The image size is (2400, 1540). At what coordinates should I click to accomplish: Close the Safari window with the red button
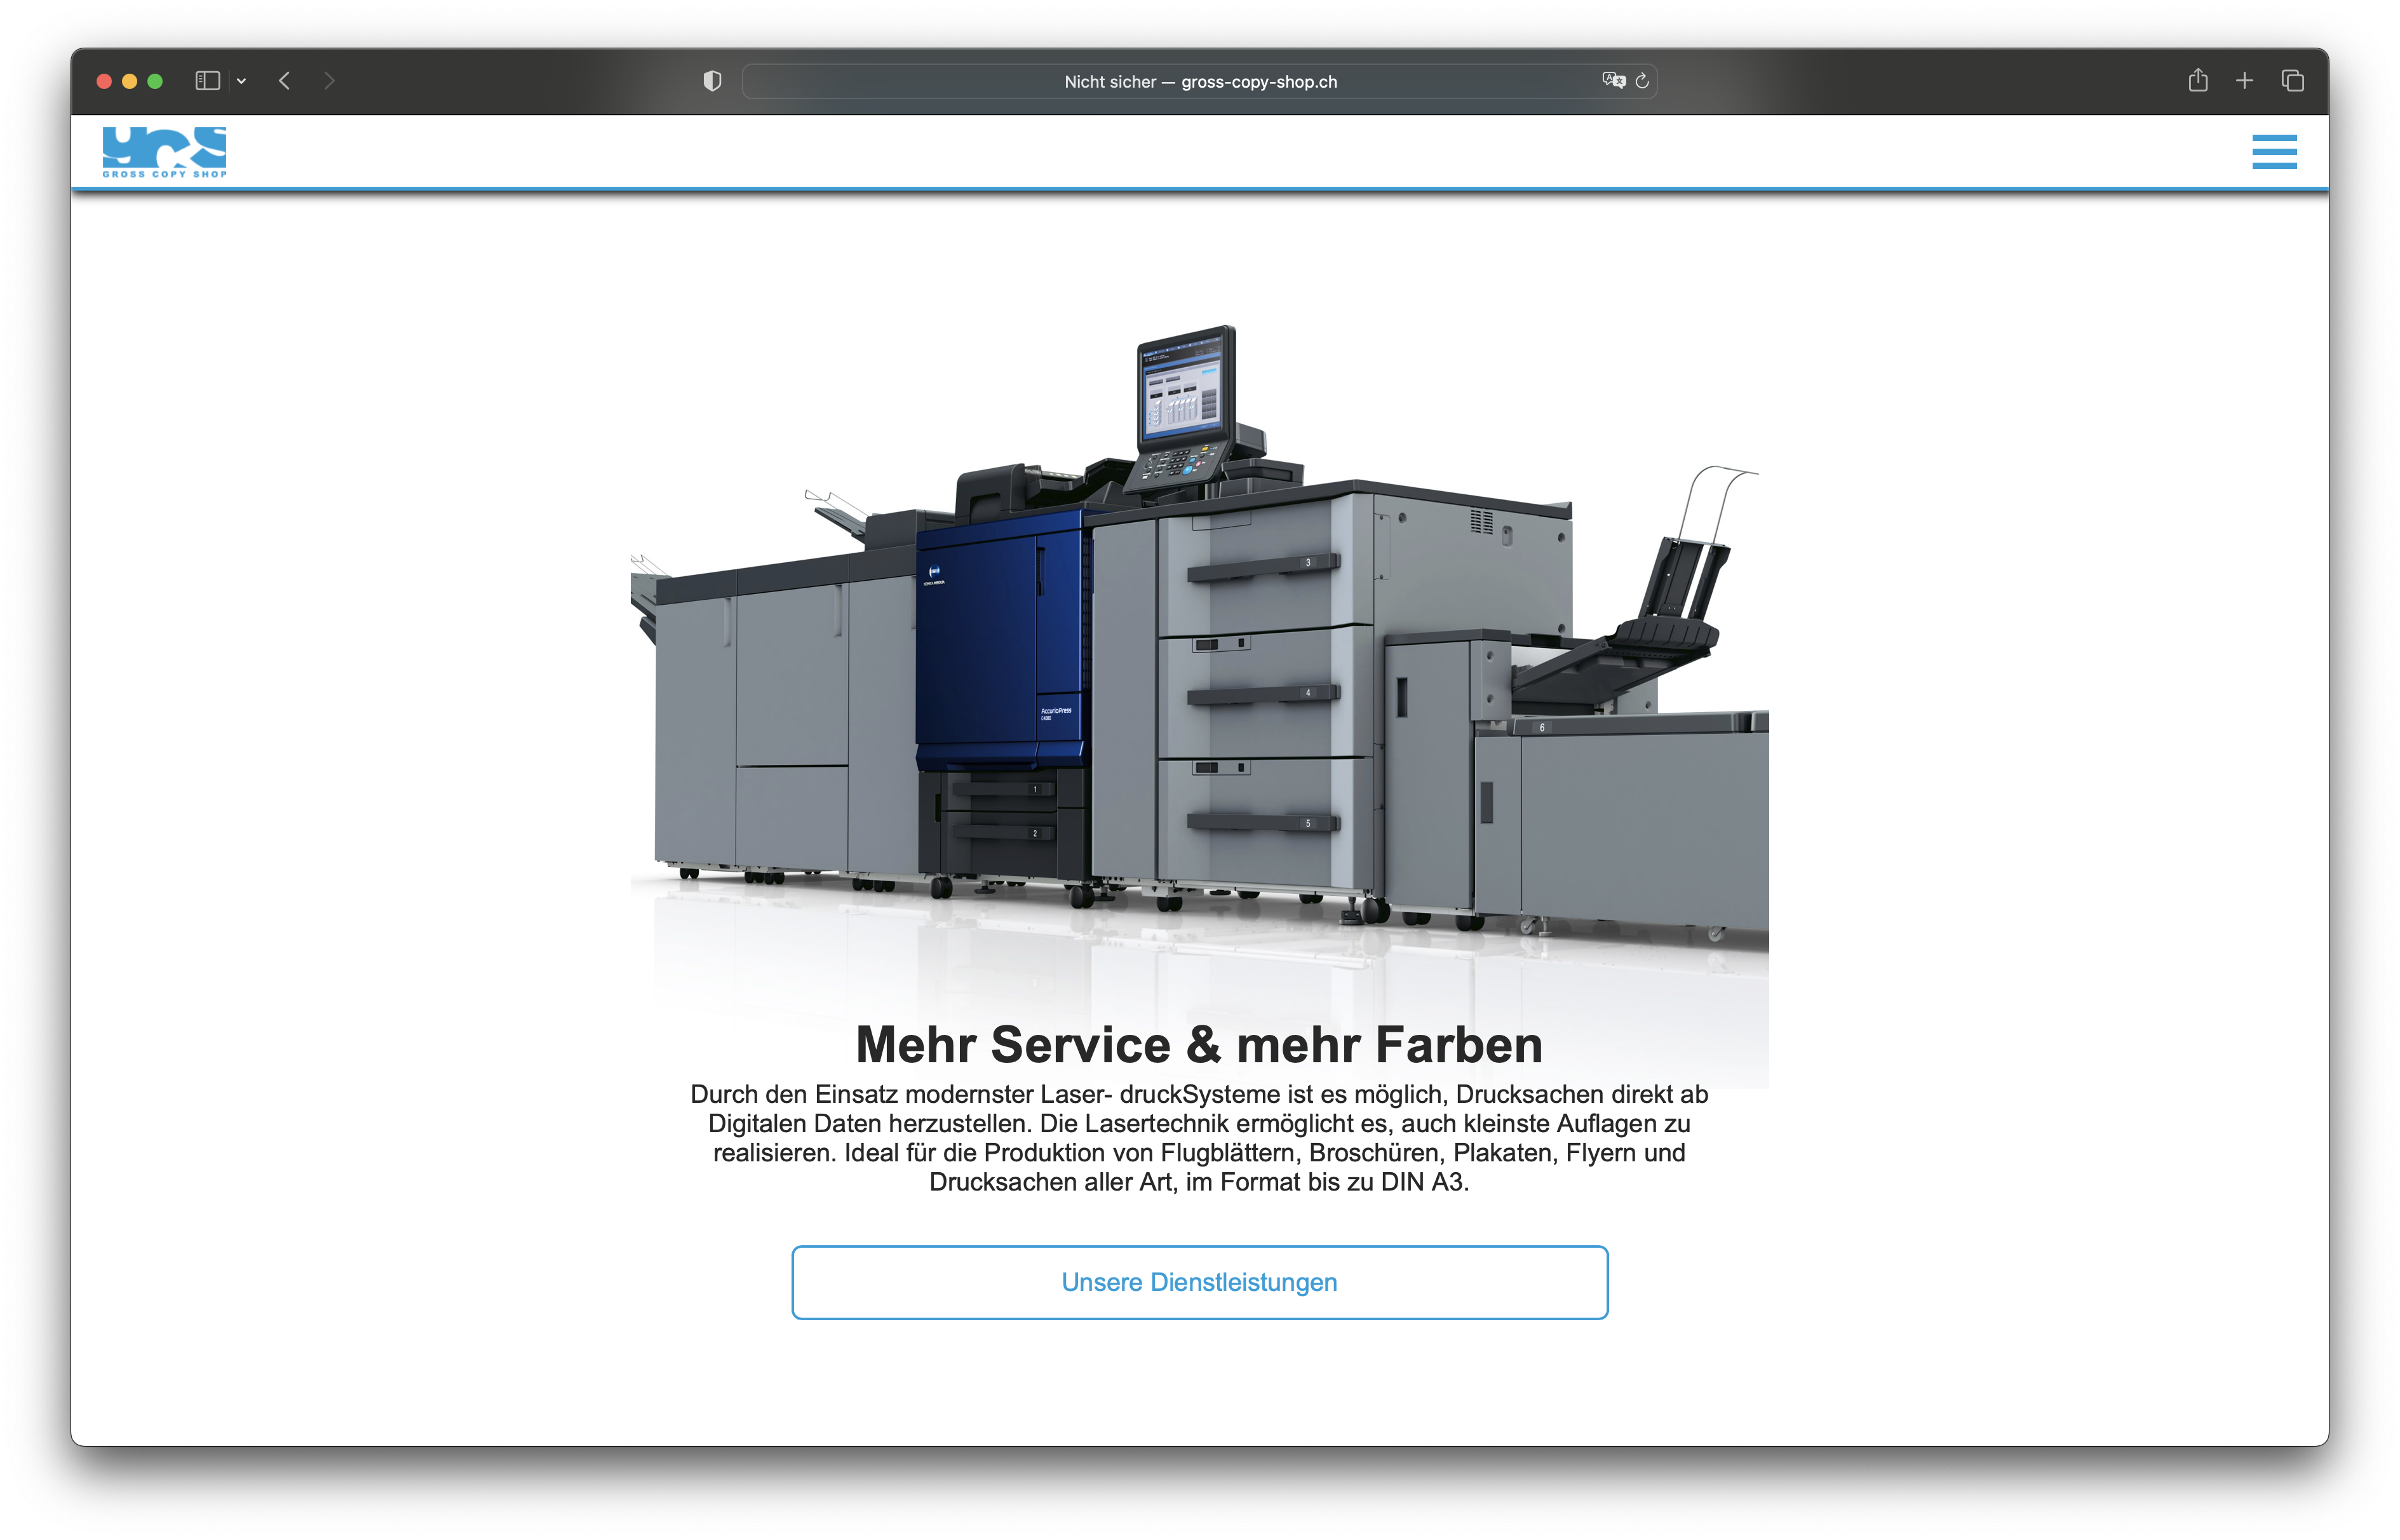coord(104,81)
